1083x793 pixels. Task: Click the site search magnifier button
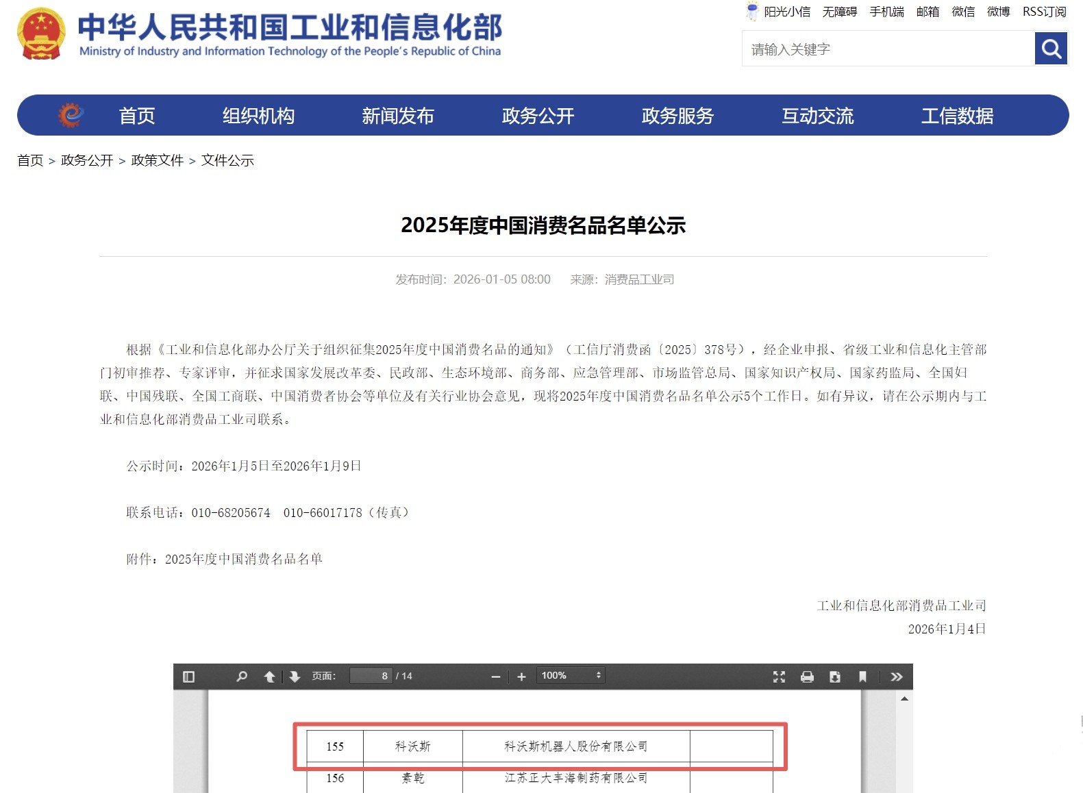click(1051, 49)
